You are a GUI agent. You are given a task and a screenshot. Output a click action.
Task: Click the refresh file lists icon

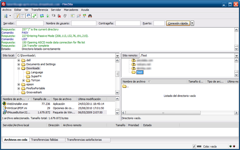pos(42,16)
